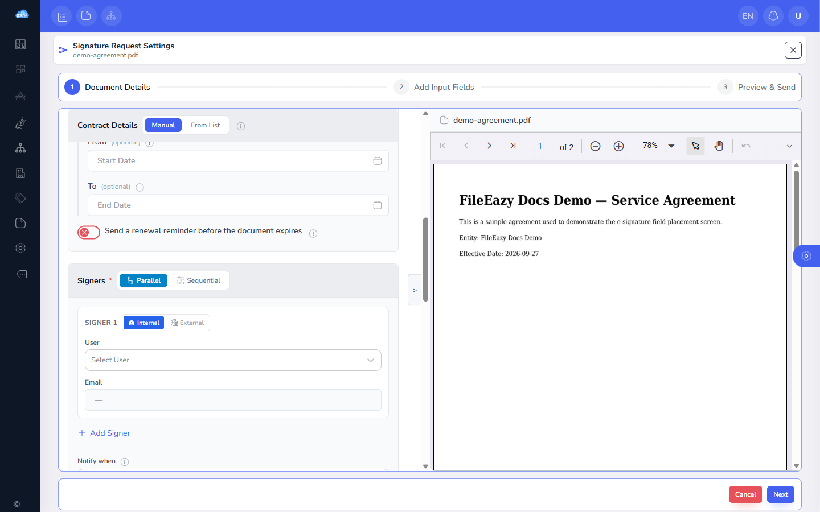Click the left panel scroll down arrow
The height and width of the screenshot is (512, 820).
click(425, 466)
